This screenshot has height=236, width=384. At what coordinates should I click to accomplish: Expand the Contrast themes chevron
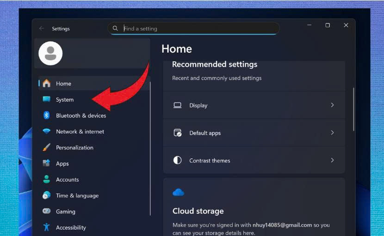point(332,160)
